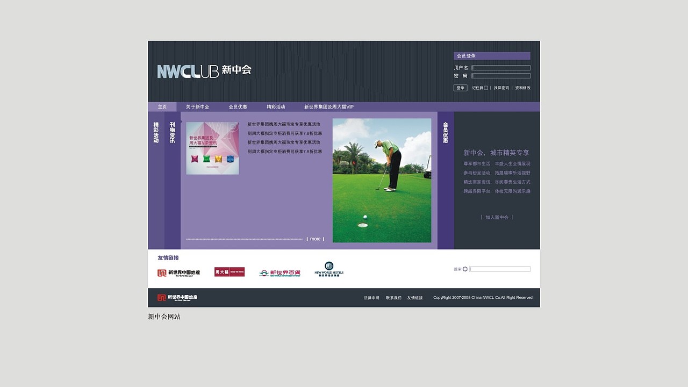Open the VIP brochure cover image
The height and width of the screenshot is (387, 688).
click(212, 148)
